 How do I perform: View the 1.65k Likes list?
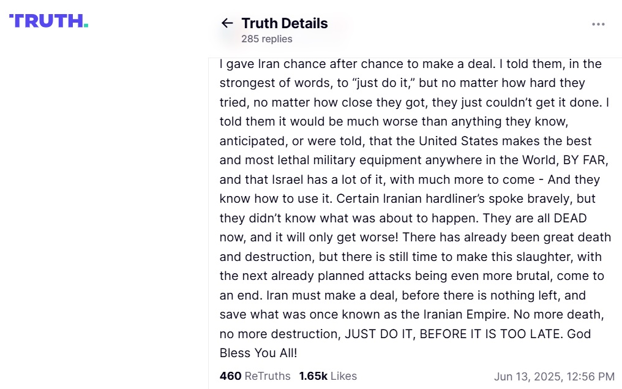click(x=328, y=376)
